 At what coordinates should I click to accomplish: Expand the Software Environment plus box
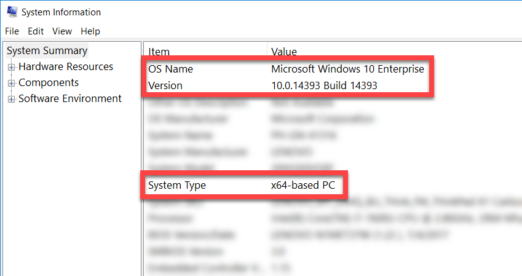pos(11,99)
